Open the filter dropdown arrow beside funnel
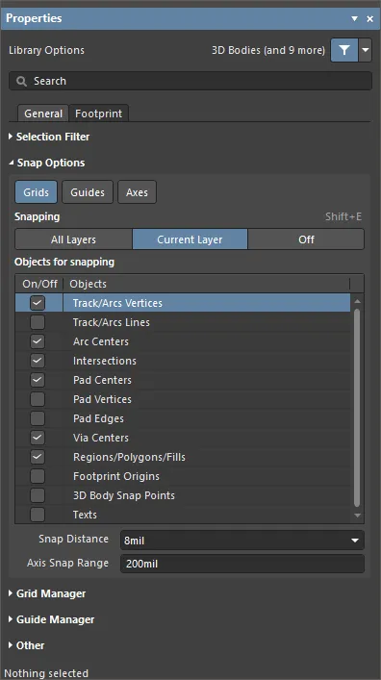The image size is (381, 680). [366, 50]
